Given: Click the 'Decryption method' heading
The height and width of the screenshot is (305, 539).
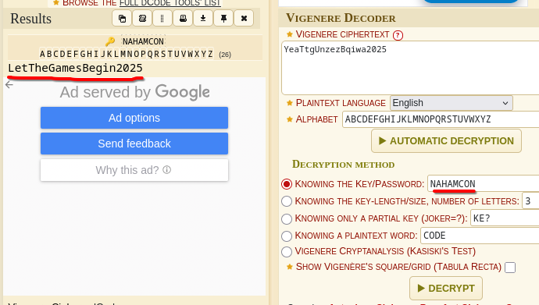Looking at the screenshot, I should [x=344, y=165].
